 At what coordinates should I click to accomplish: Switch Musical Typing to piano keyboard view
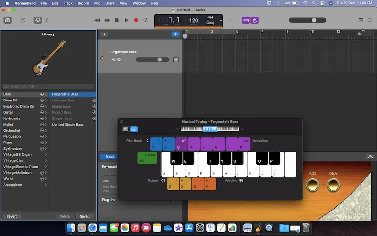coord(125,129)
